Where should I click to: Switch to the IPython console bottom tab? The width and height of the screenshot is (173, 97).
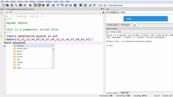112,93
